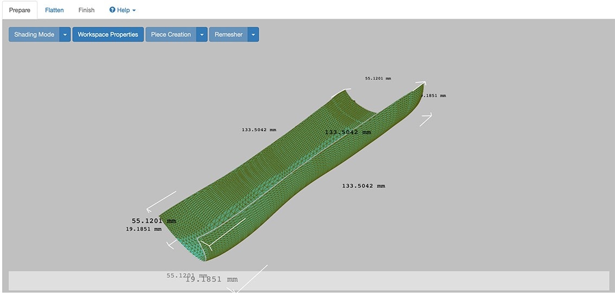This screenshot has height=293, width=615.
Task: Click the small 55.1201 mm label above the mesh
Action: pyautogui.click(x=378, y=79)
